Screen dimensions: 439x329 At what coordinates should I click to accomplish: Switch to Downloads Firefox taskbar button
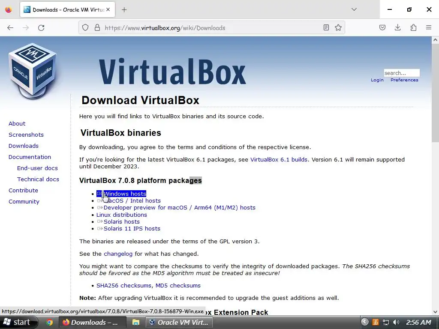tap(92, 323)
